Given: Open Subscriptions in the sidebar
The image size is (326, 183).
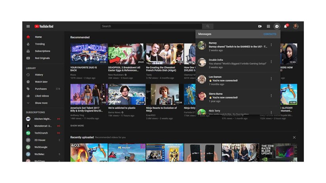Looking at the screenshot, I should [42, 51].
